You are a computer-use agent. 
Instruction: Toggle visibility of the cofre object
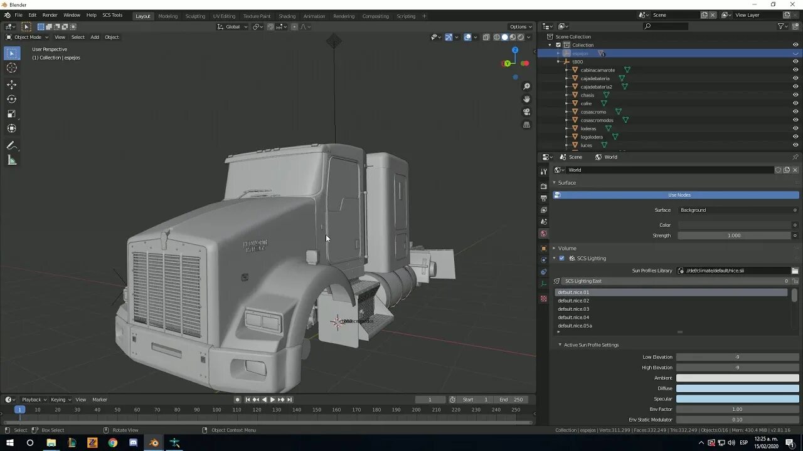pyautogui.click(x=795, y=103)
